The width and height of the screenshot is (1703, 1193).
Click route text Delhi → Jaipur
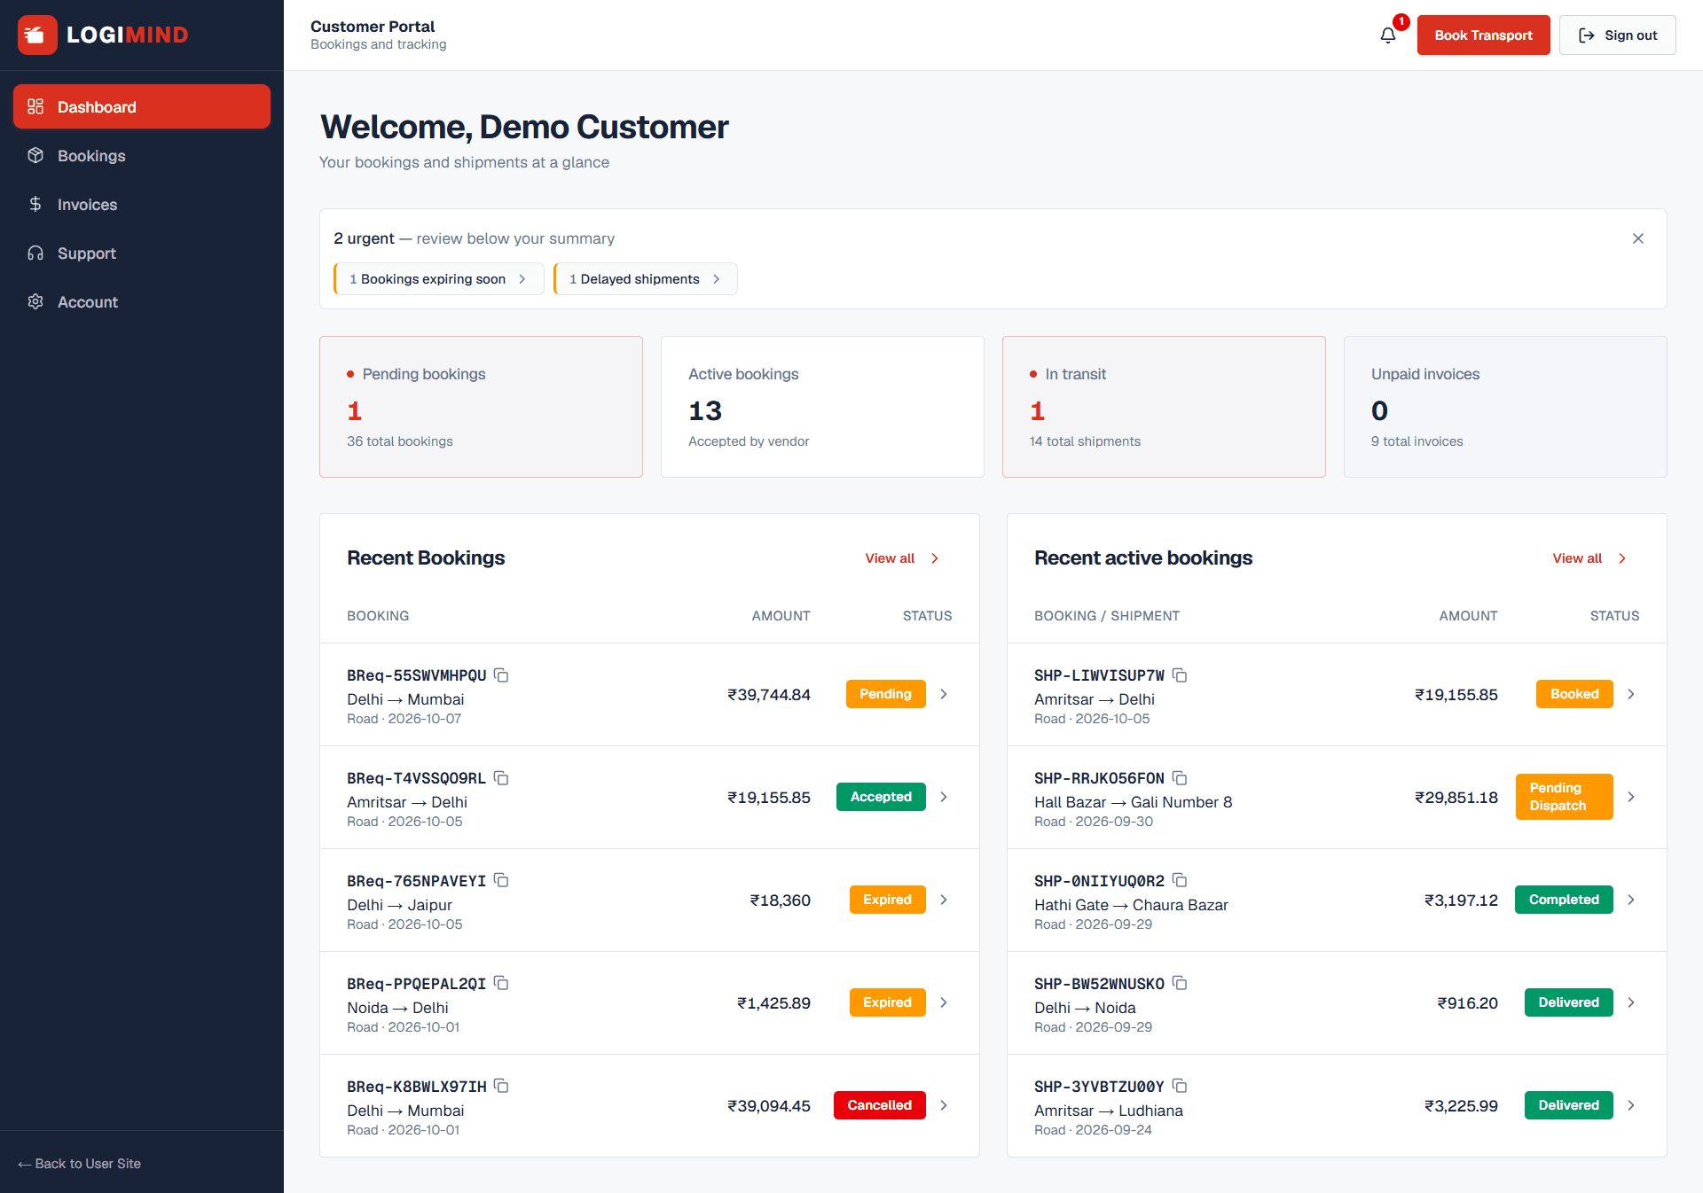[399, 905]
